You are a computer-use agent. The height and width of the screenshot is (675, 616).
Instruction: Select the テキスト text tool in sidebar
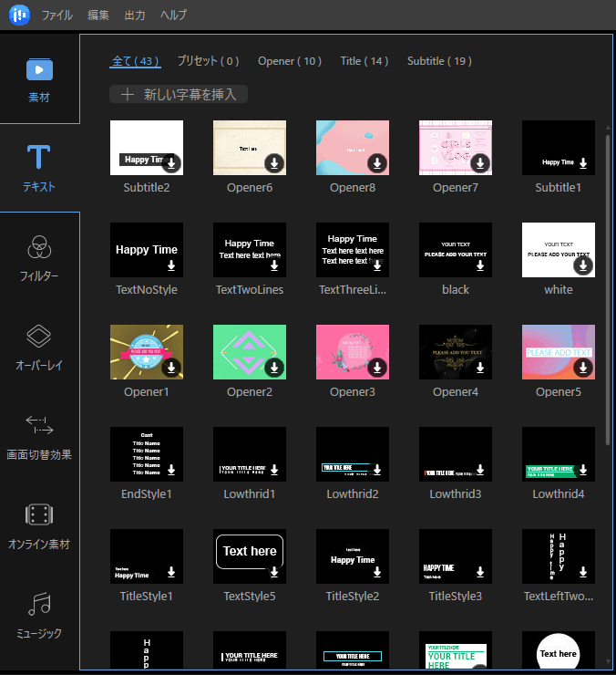[39, 167]
